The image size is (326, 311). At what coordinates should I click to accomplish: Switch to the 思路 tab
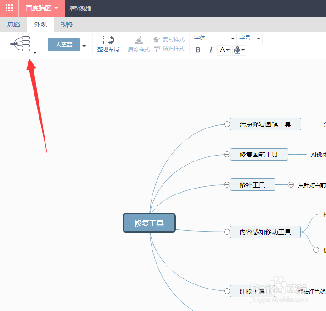14,24
